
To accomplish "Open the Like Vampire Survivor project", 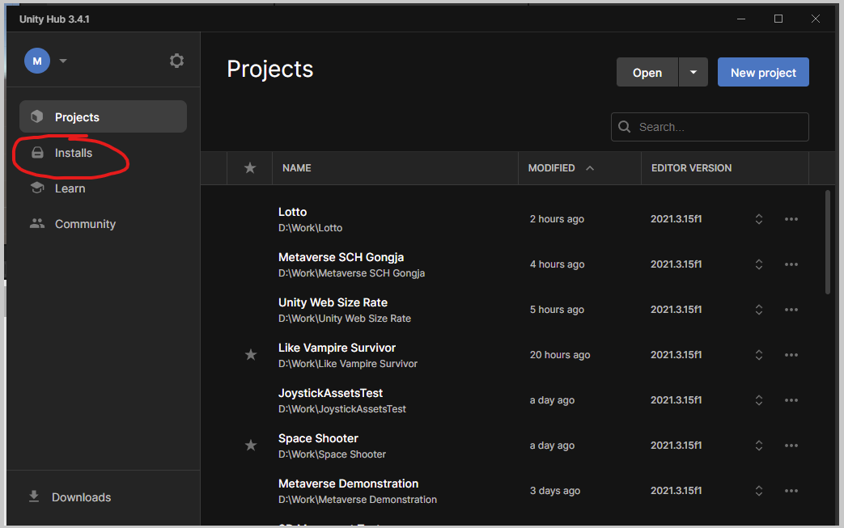I will [x=337, y=348].
